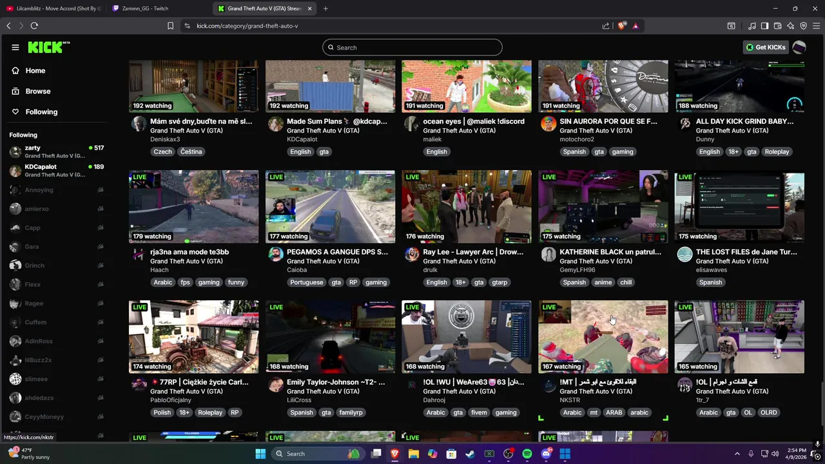Click the Windows taskbar Search box
This screenshot has height=464, width=825.
(318, 454)
